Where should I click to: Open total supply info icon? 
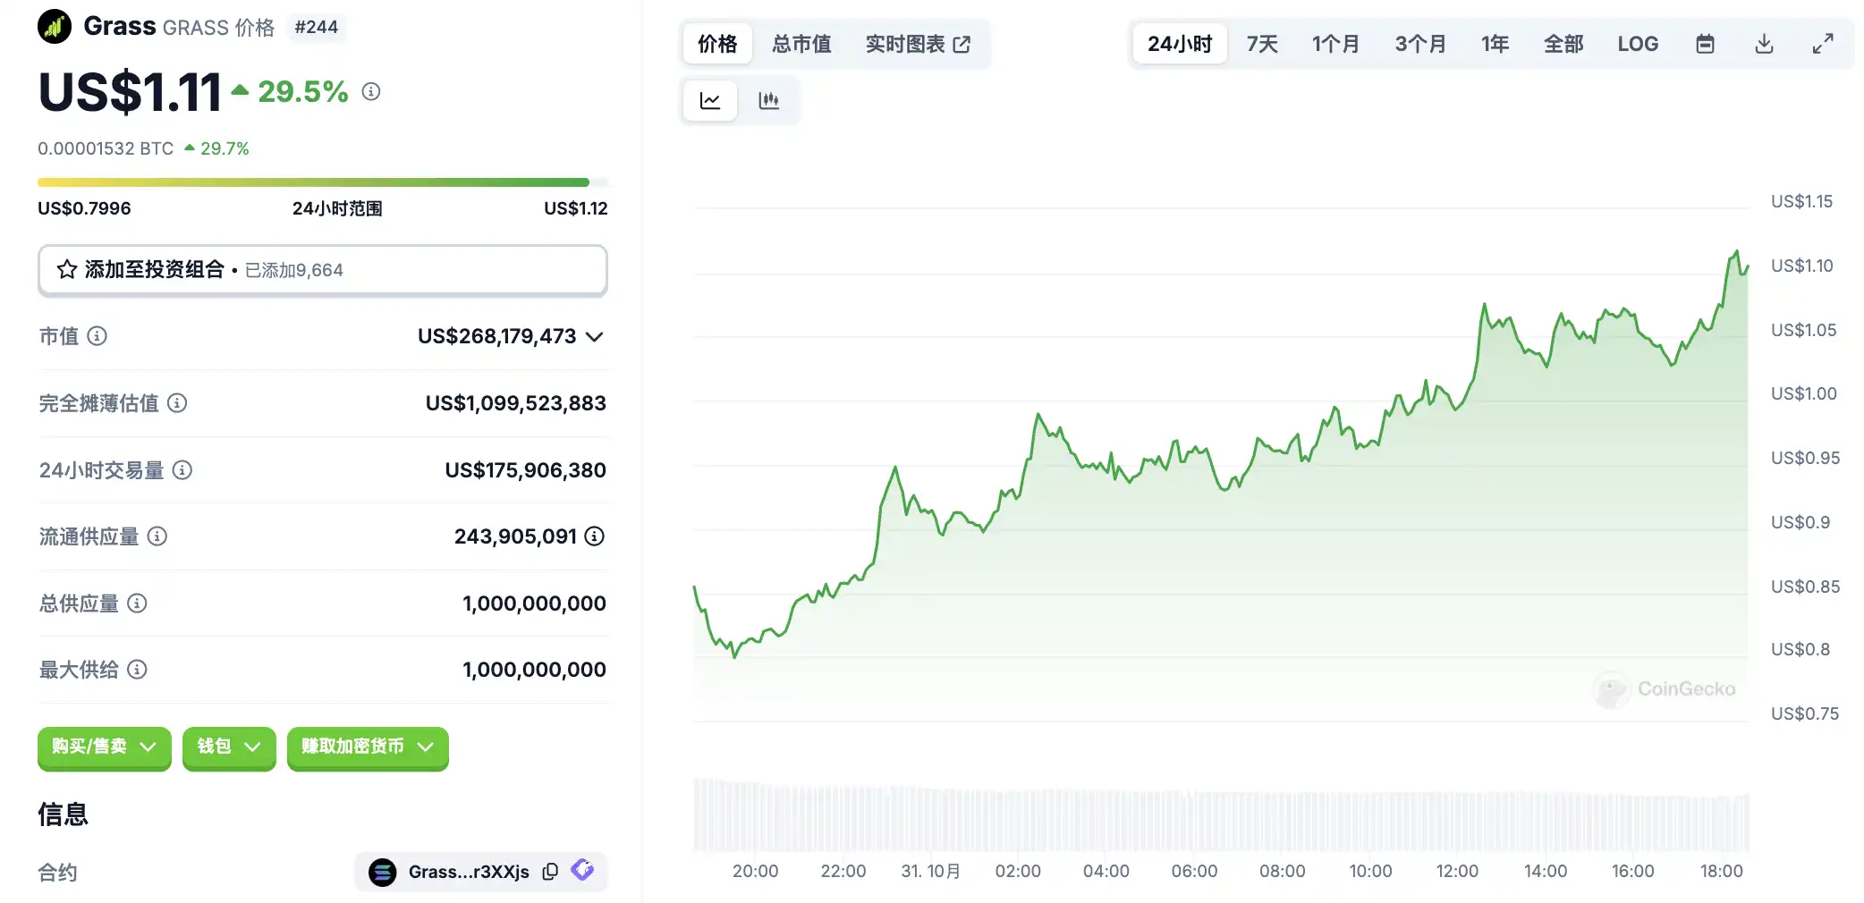[137, 603]
